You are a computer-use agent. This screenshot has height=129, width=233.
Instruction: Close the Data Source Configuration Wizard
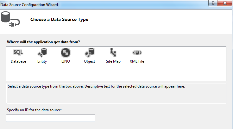[224, 3]
